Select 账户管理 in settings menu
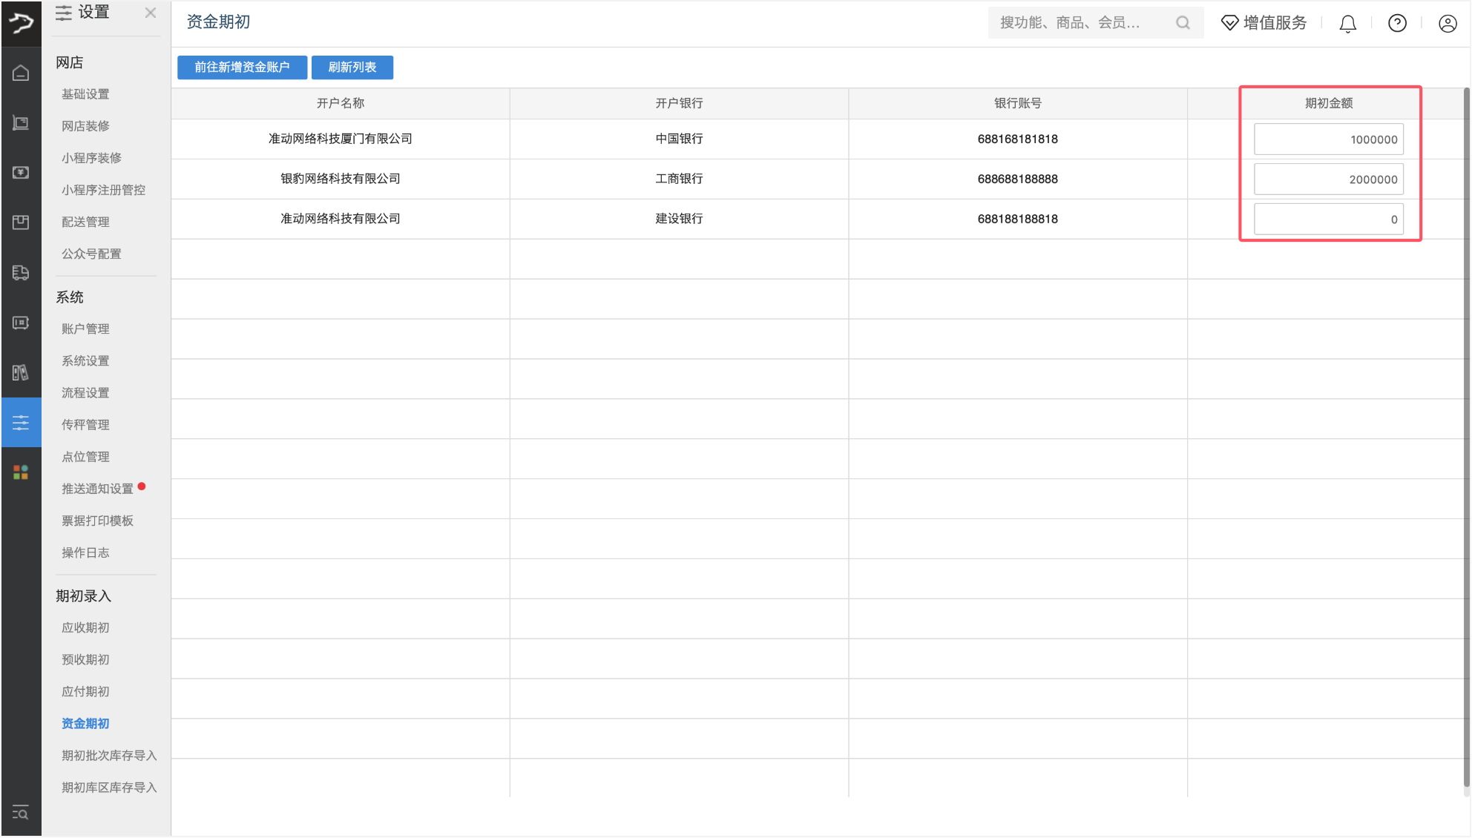1472x838 pixels. coord(85,329)
